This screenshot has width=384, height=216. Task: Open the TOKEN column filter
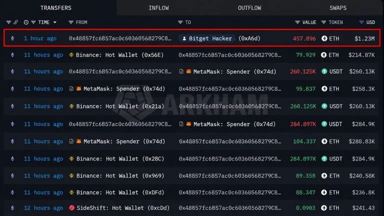[x=323, y=22]
